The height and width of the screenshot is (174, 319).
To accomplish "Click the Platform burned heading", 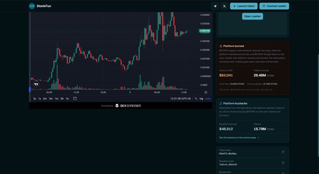I will click(233, 46).
